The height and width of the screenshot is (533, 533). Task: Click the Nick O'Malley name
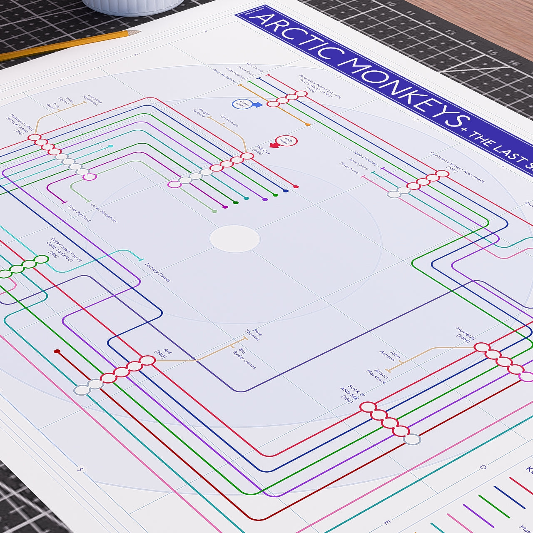(x=366, y=158)
